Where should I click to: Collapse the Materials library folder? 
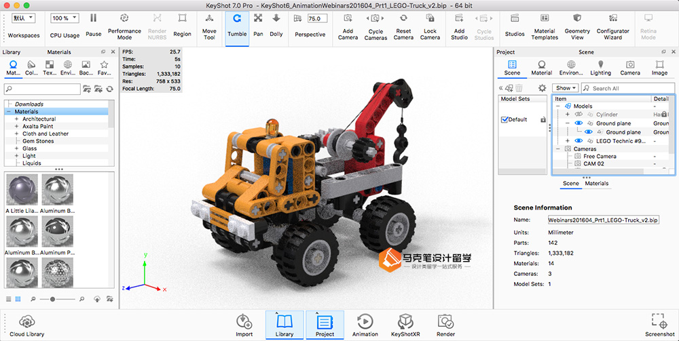pyautogui.click(x=8, y=111)
